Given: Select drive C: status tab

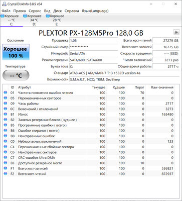Looking at the screenshot, I should [12, 20].
